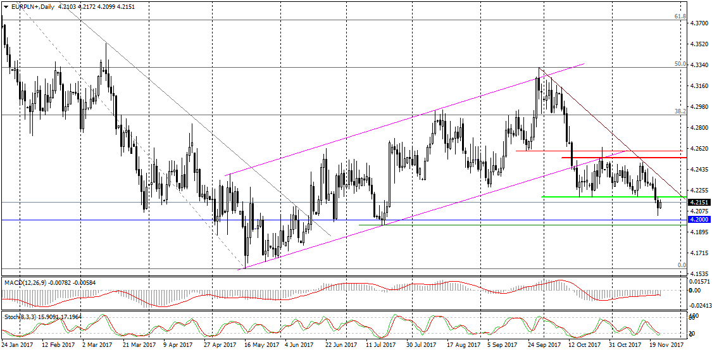Select the OHLC readout 4.2103 4.2172 4.2099 4.2151
This screenshot has width=712, height=352.
pos(97,6)
